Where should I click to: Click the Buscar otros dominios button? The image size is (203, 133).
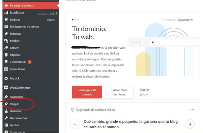pos(119,92)
